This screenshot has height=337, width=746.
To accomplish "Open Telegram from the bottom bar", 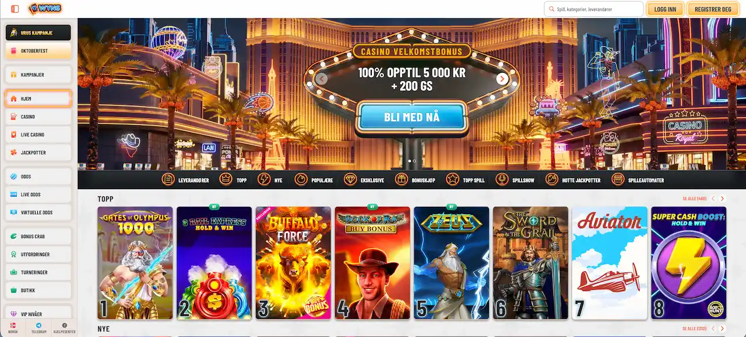I will [39, 328].
